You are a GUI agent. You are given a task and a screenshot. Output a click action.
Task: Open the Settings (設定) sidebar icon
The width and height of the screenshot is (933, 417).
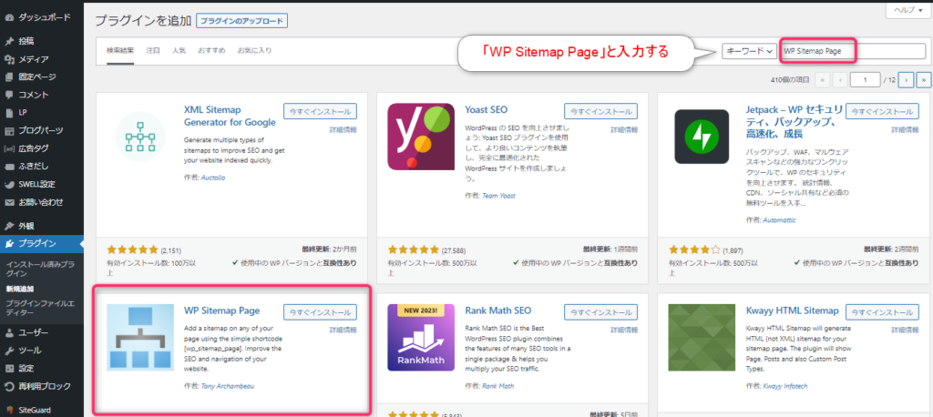[9, 368]
